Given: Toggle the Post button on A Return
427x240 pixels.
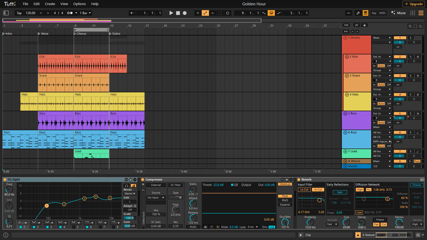Looking at the screenshot, I should click(x=417, y=161).
